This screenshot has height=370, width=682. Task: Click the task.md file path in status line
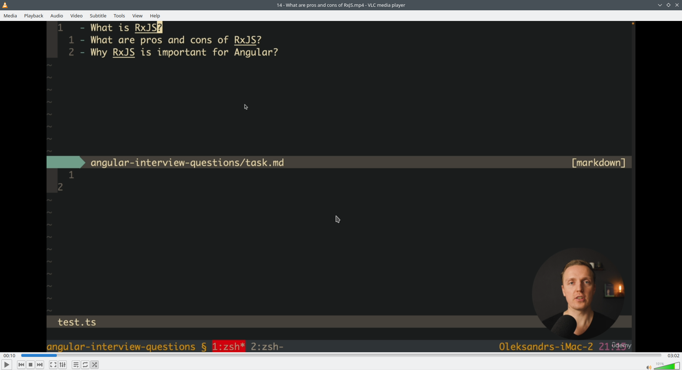(x=187, y=163)
